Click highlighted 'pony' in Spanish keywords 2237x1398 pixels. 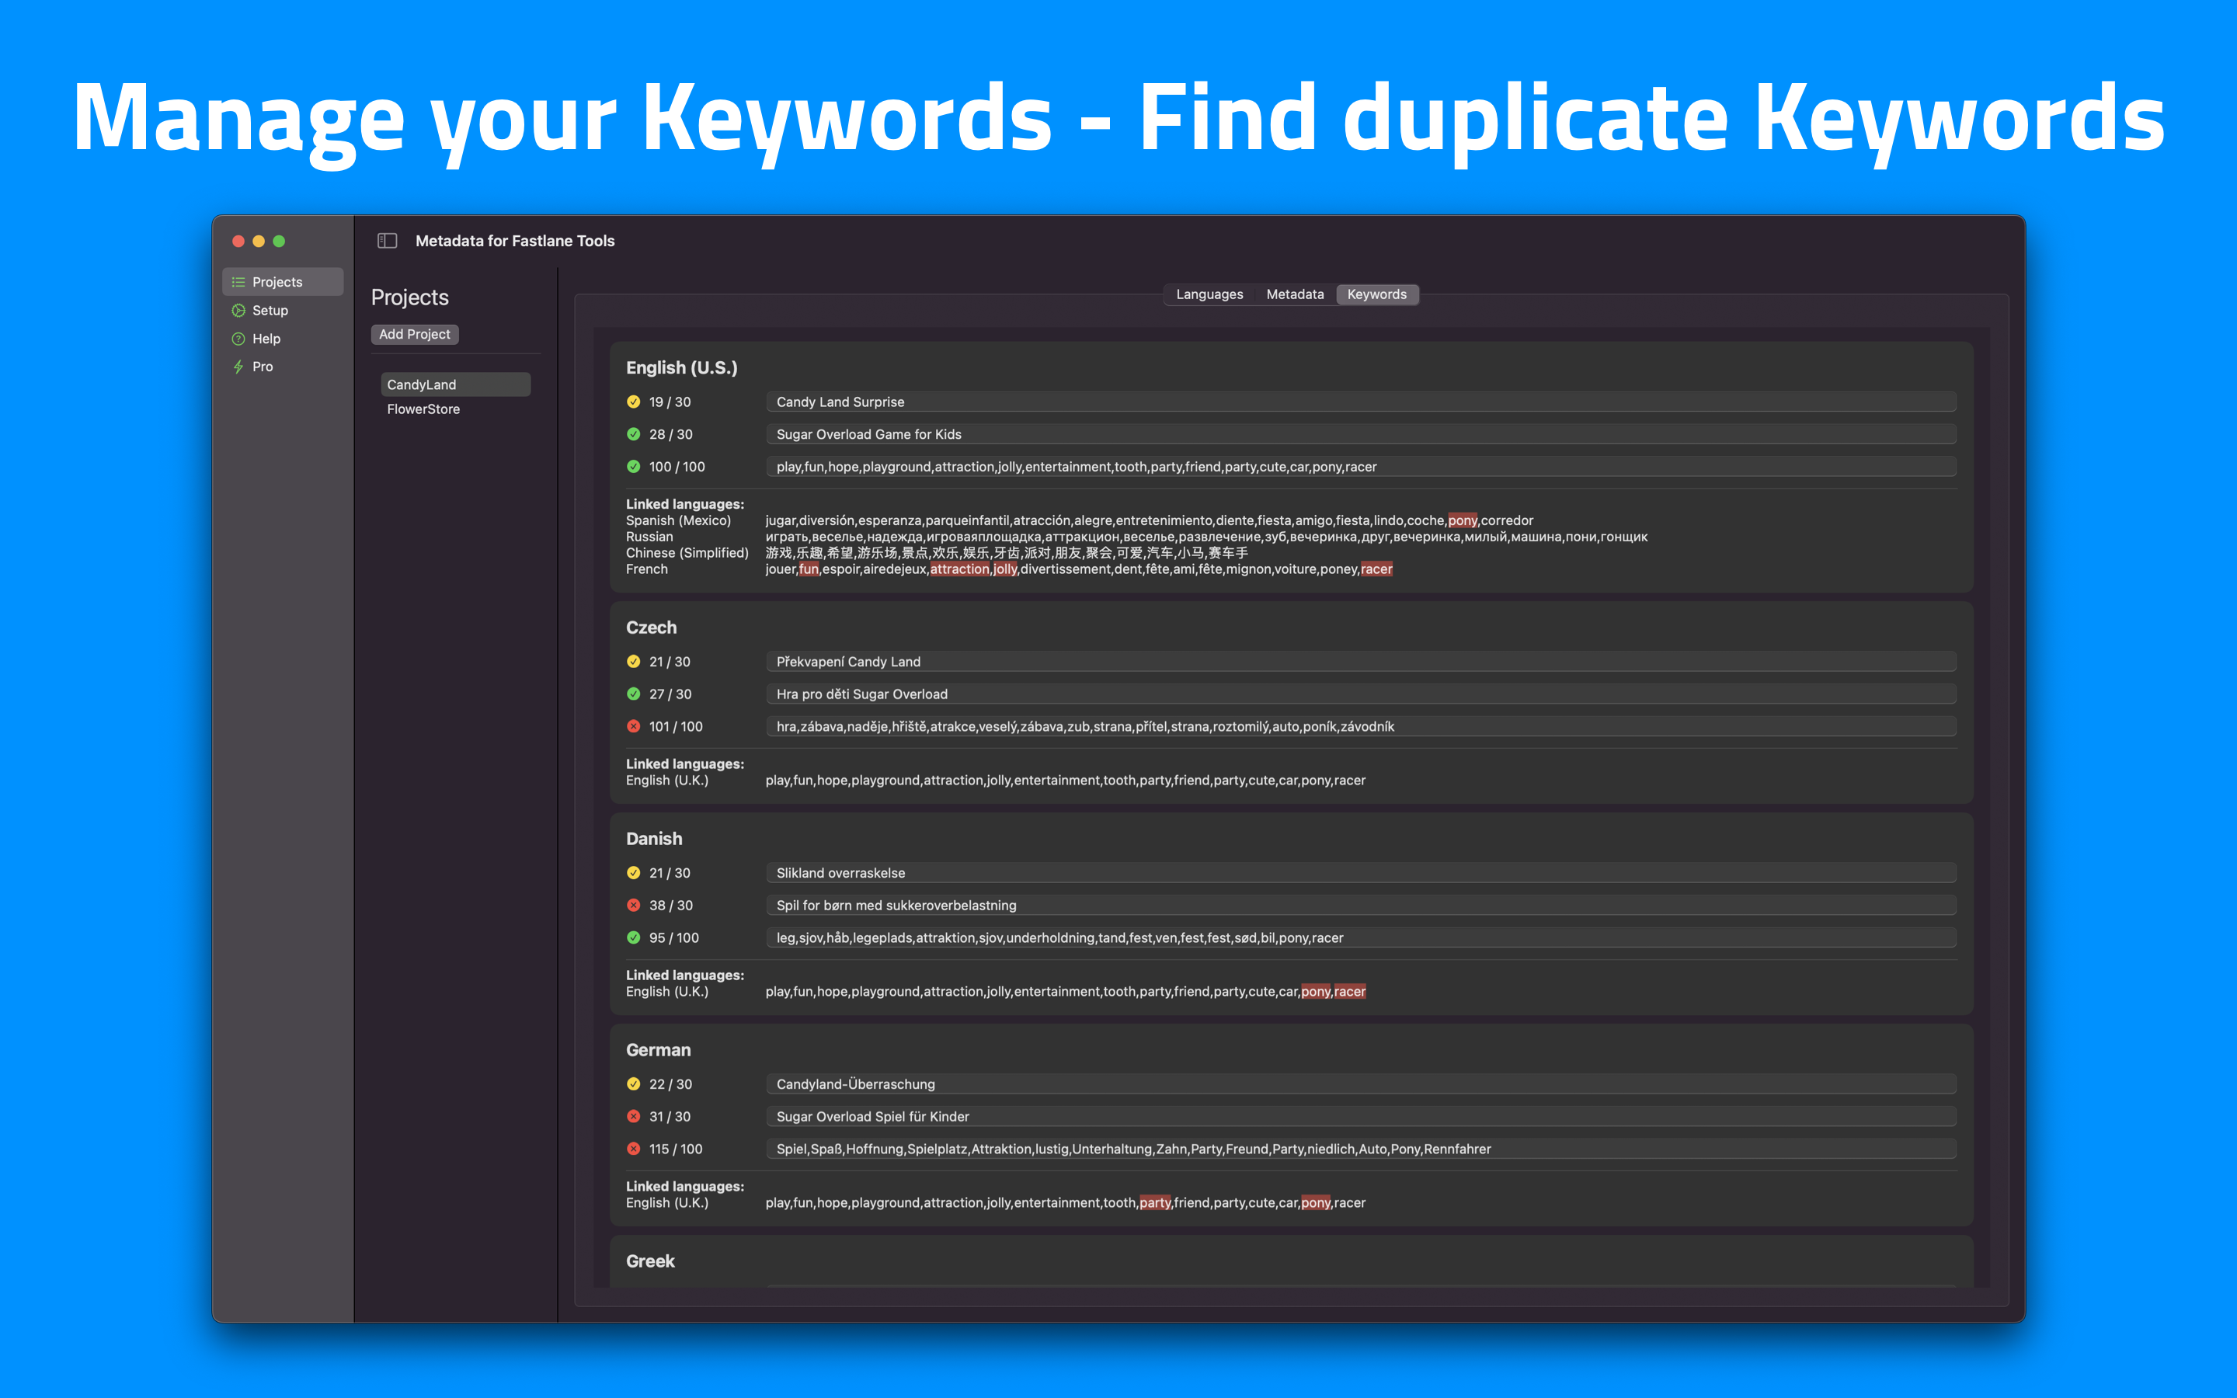point(1463,520)
